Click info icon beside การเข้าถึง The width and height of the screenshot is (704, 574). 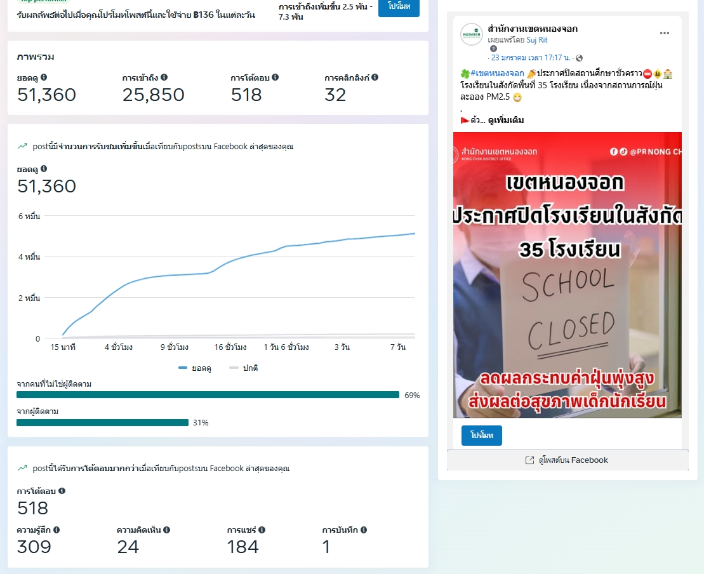pos(164,77)
